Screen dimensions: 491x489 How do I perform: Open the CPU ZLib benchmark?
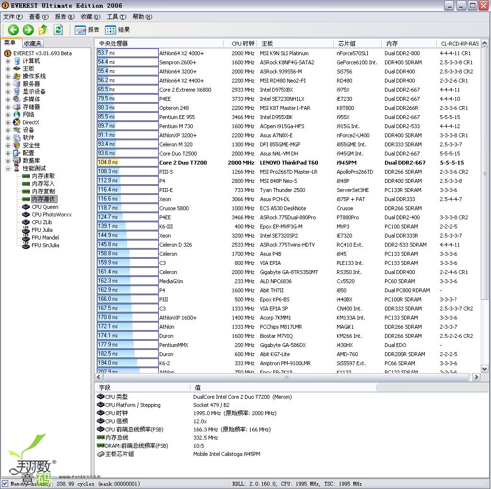(x=42, y=222)
